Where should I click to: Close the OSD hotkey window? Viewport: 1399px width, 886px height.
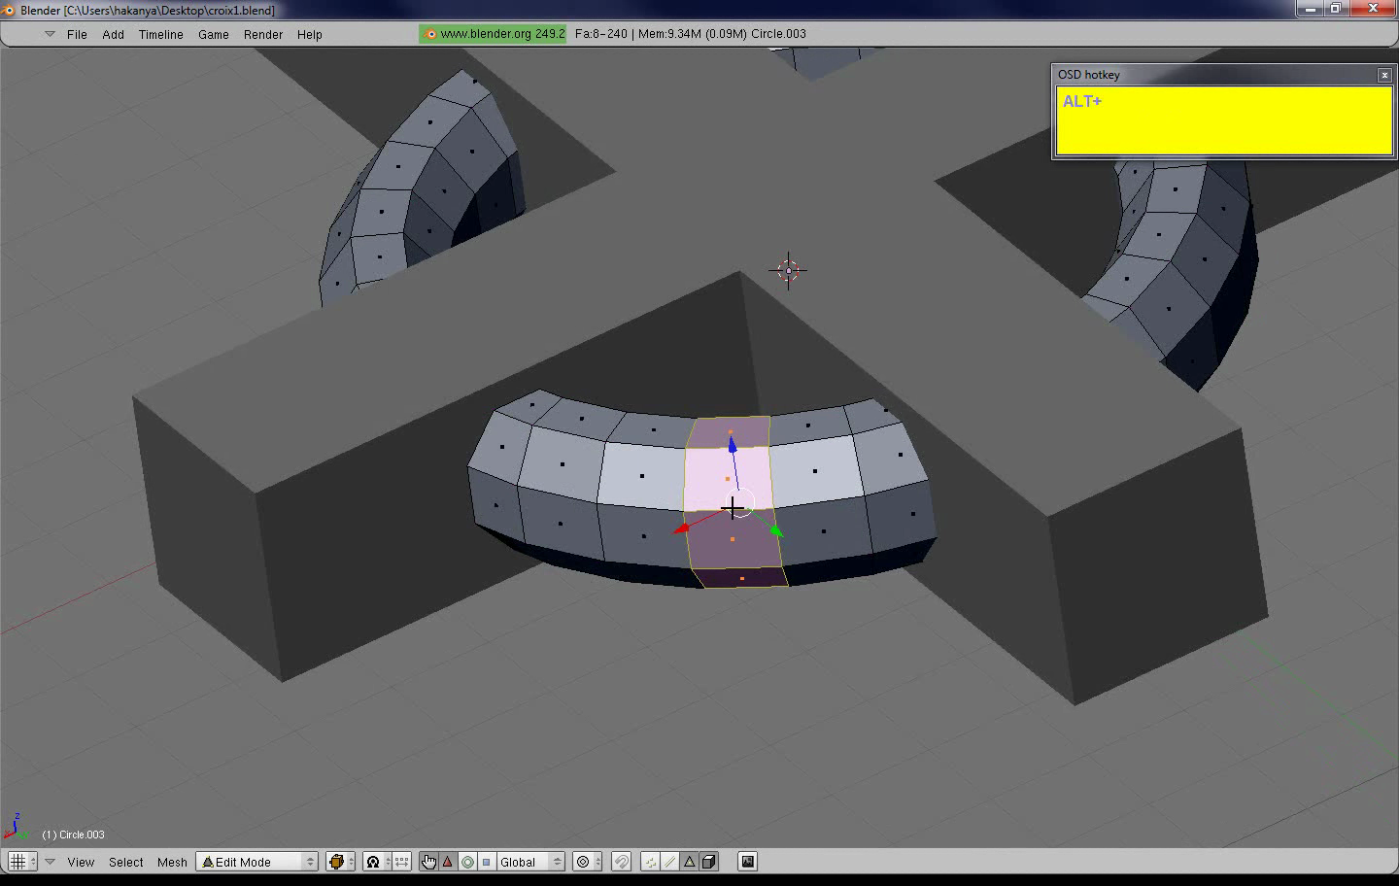point(1384,75)
